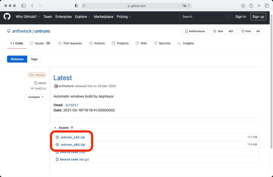Viewport: 273px width, 177px height.
Task: Download untrunc_x64.zip asset
Action: [x=73, y=145]
